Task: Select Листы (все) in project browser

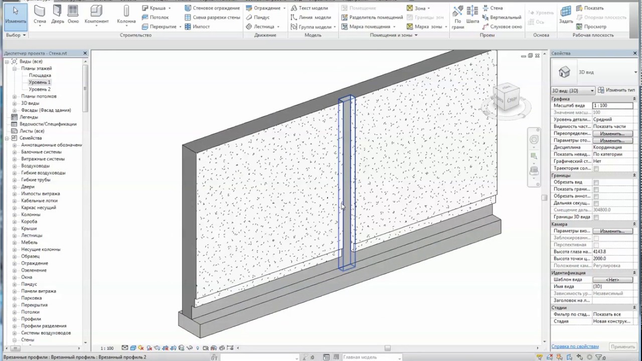Action: click(32, 131)
